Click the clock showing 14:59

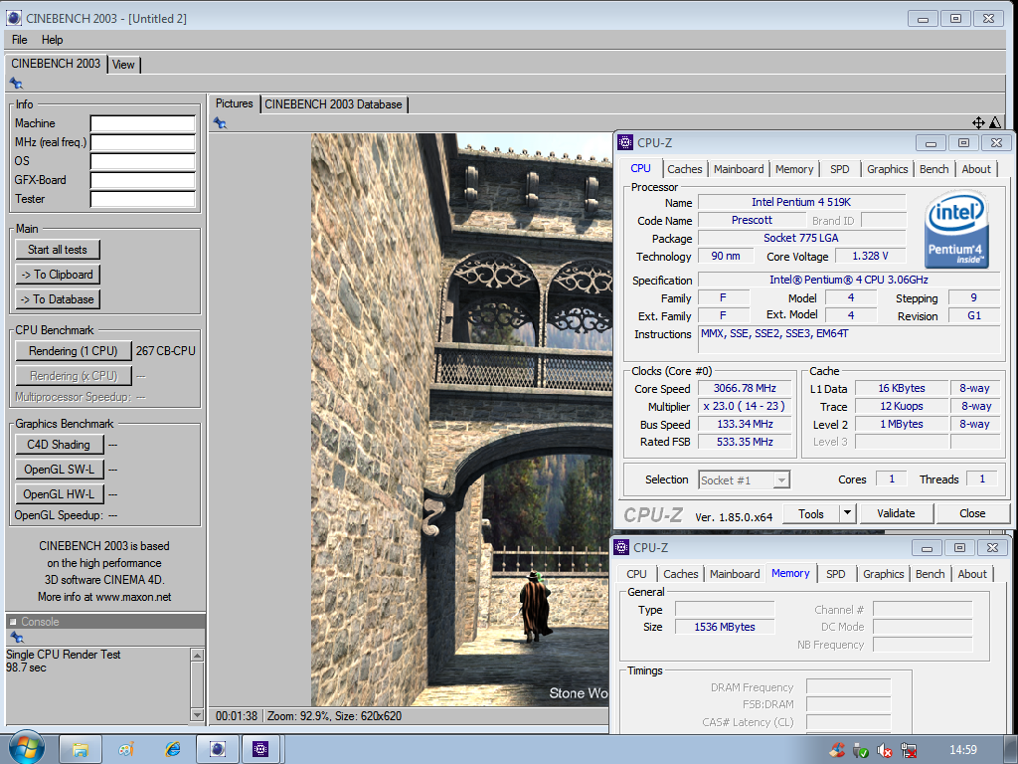tap(962, 750)
